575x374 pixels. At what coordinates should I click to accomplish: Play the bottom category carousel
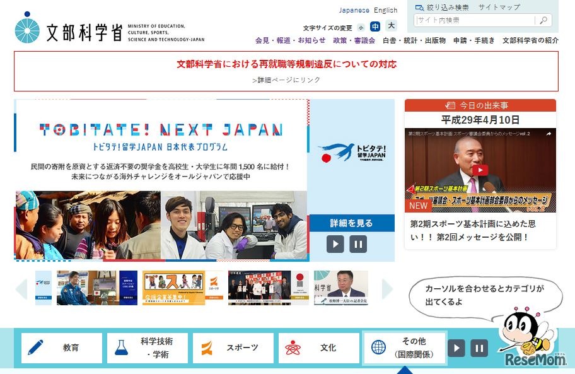(455, 347)
